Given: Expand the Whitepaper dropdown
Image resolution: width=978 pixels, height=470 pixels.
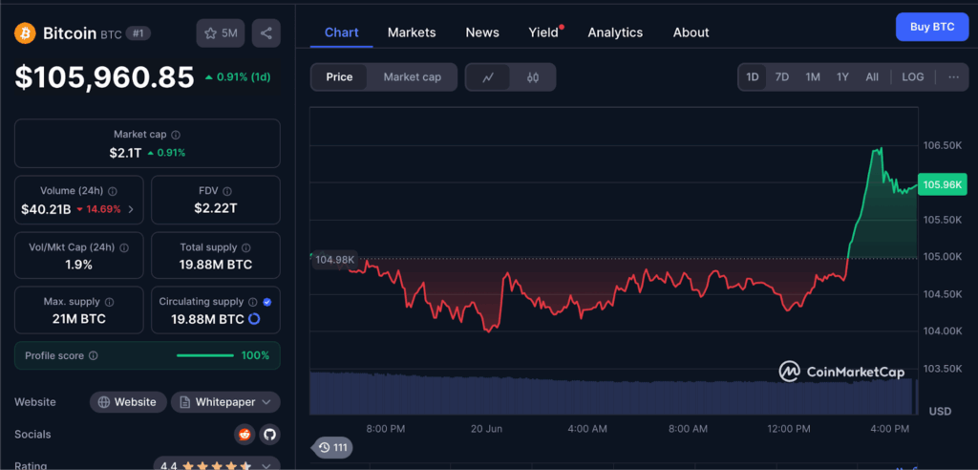Looking at the screenshot, I should 225,402.
